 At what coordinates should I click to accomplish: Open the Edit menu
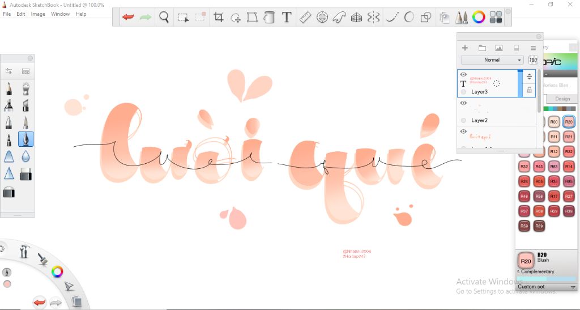(21, 14)
